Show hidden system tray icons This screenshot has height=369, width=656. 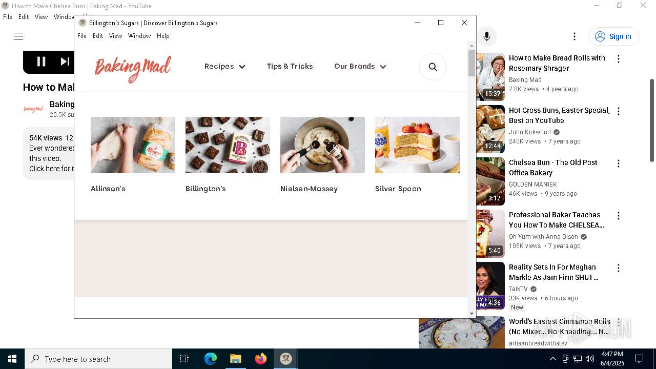552,359
